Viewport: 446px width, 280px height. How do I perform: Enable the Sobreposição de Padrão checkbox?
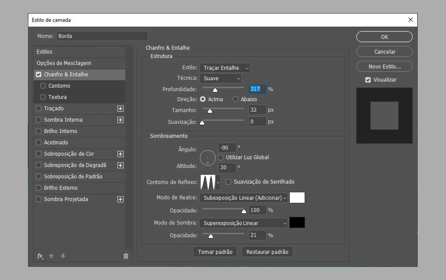click(39, 177)
